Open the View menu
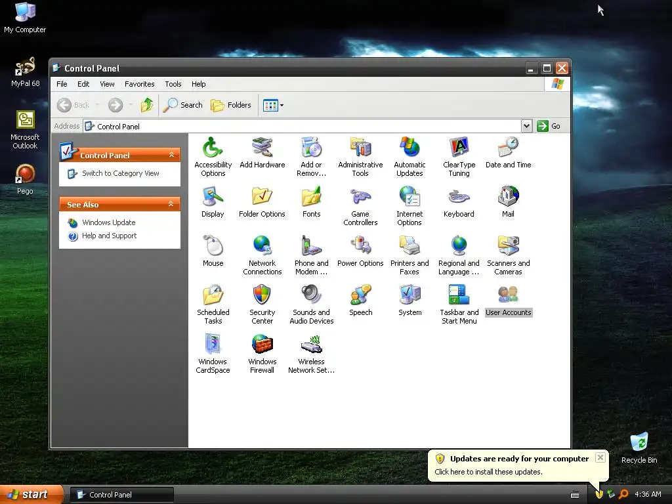The image size is (672, 504). (107, 84)
